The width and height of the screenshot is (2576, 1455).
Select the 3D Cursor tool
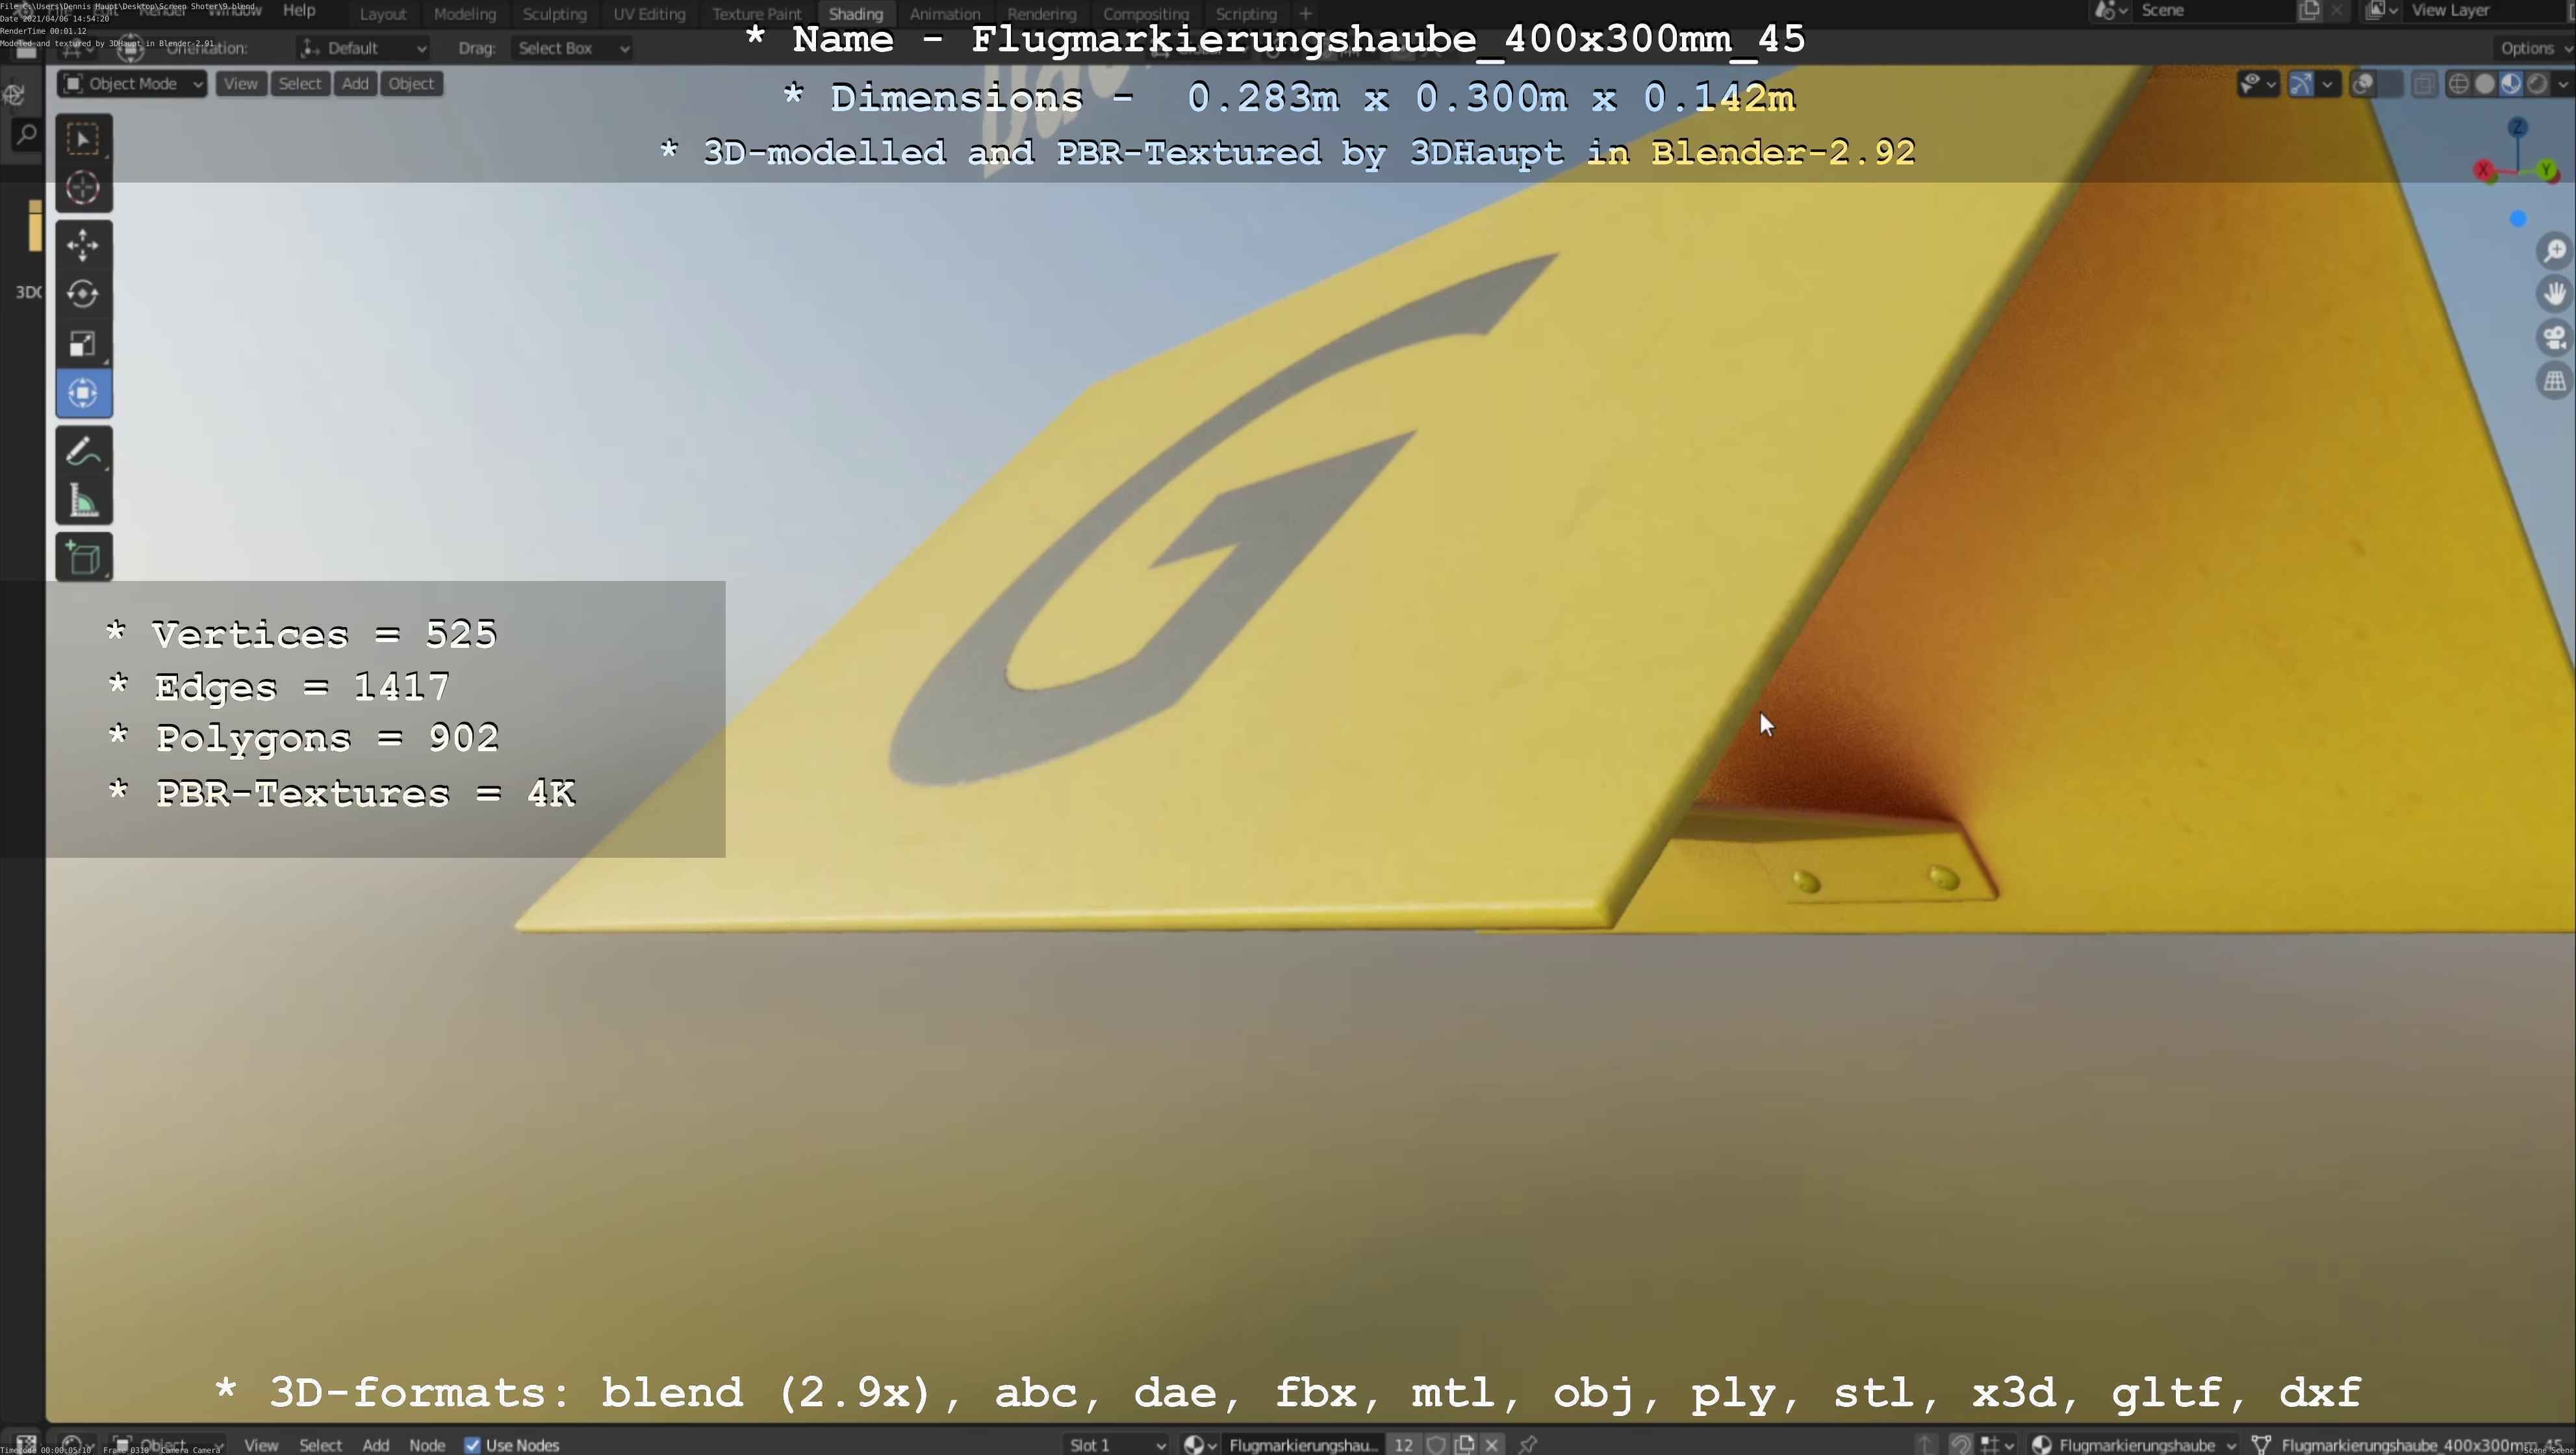tap(83, 188)
